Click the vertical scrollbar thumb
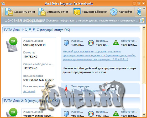The height and width of the screenshot is (118, 147). click(144, 56)
